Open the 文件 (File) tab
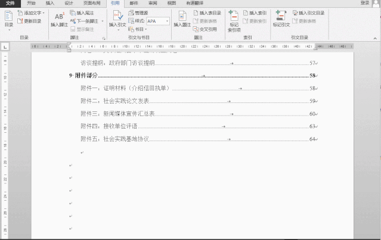The width and height of the screenshot is (381, 240). [10, 3]
